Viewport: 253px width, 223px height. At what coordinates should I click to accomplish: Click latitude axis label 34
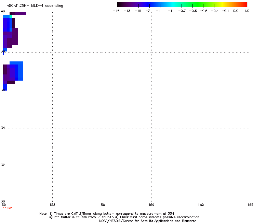click(x=3, y=128)
